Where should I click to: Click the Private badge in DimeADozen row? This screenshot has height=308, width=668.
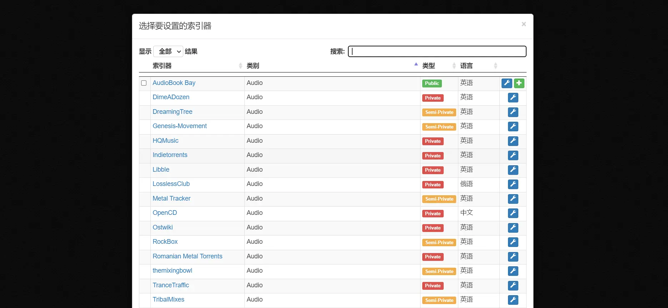433,98
